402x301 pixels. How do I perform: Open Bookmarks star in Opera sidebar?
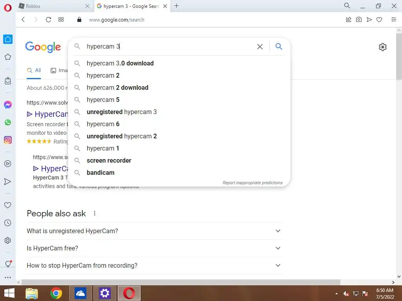click(8, 57)
